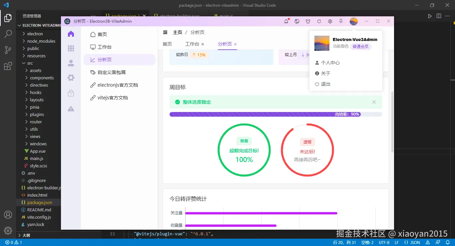This screenshot has height=246, width=455.
Task: Open the theme skin (shirt) icon
Action: click(308, 21)
